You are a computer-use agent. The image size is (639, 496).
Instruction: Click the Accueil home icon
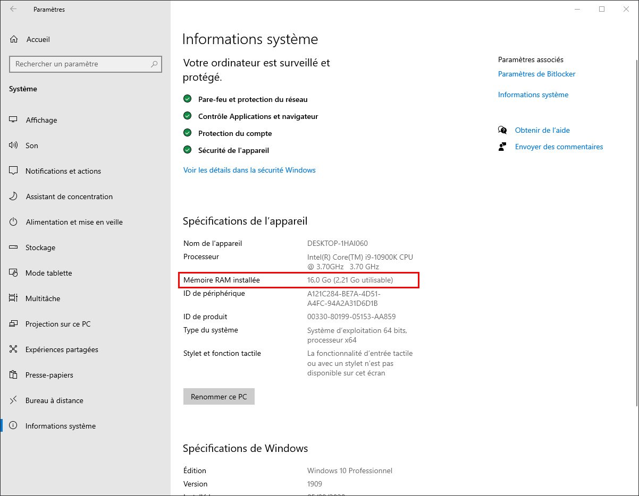click(14, 39)
